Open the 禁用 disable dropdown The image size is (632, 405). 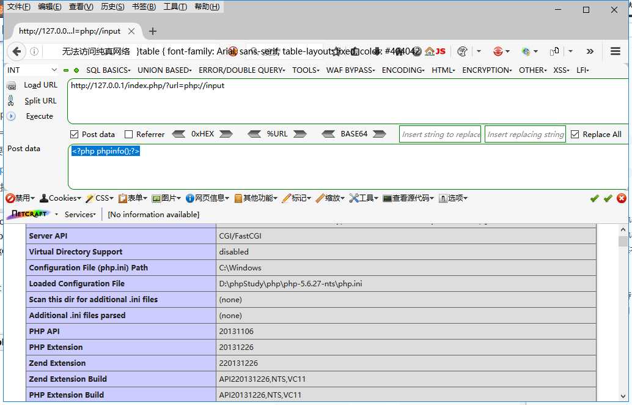20,198
